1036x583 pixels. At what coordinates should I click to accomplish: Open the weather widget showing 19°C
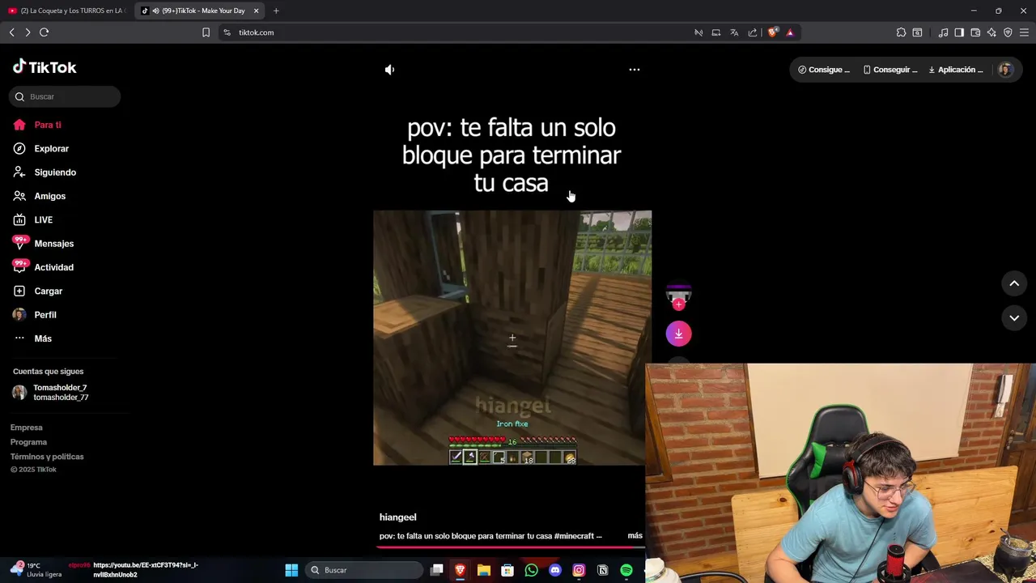tap(36, 569)
